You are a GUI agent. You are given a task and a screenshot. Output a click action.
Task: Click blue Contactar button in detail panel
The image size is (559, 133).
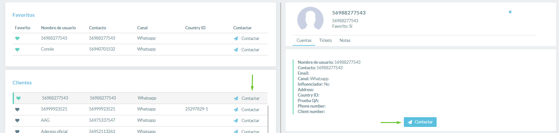pos(420,122)
